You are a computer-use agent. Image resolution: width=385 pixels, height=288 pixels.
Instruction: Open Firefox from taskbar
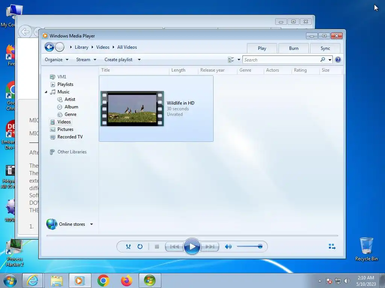click(126, 280)
